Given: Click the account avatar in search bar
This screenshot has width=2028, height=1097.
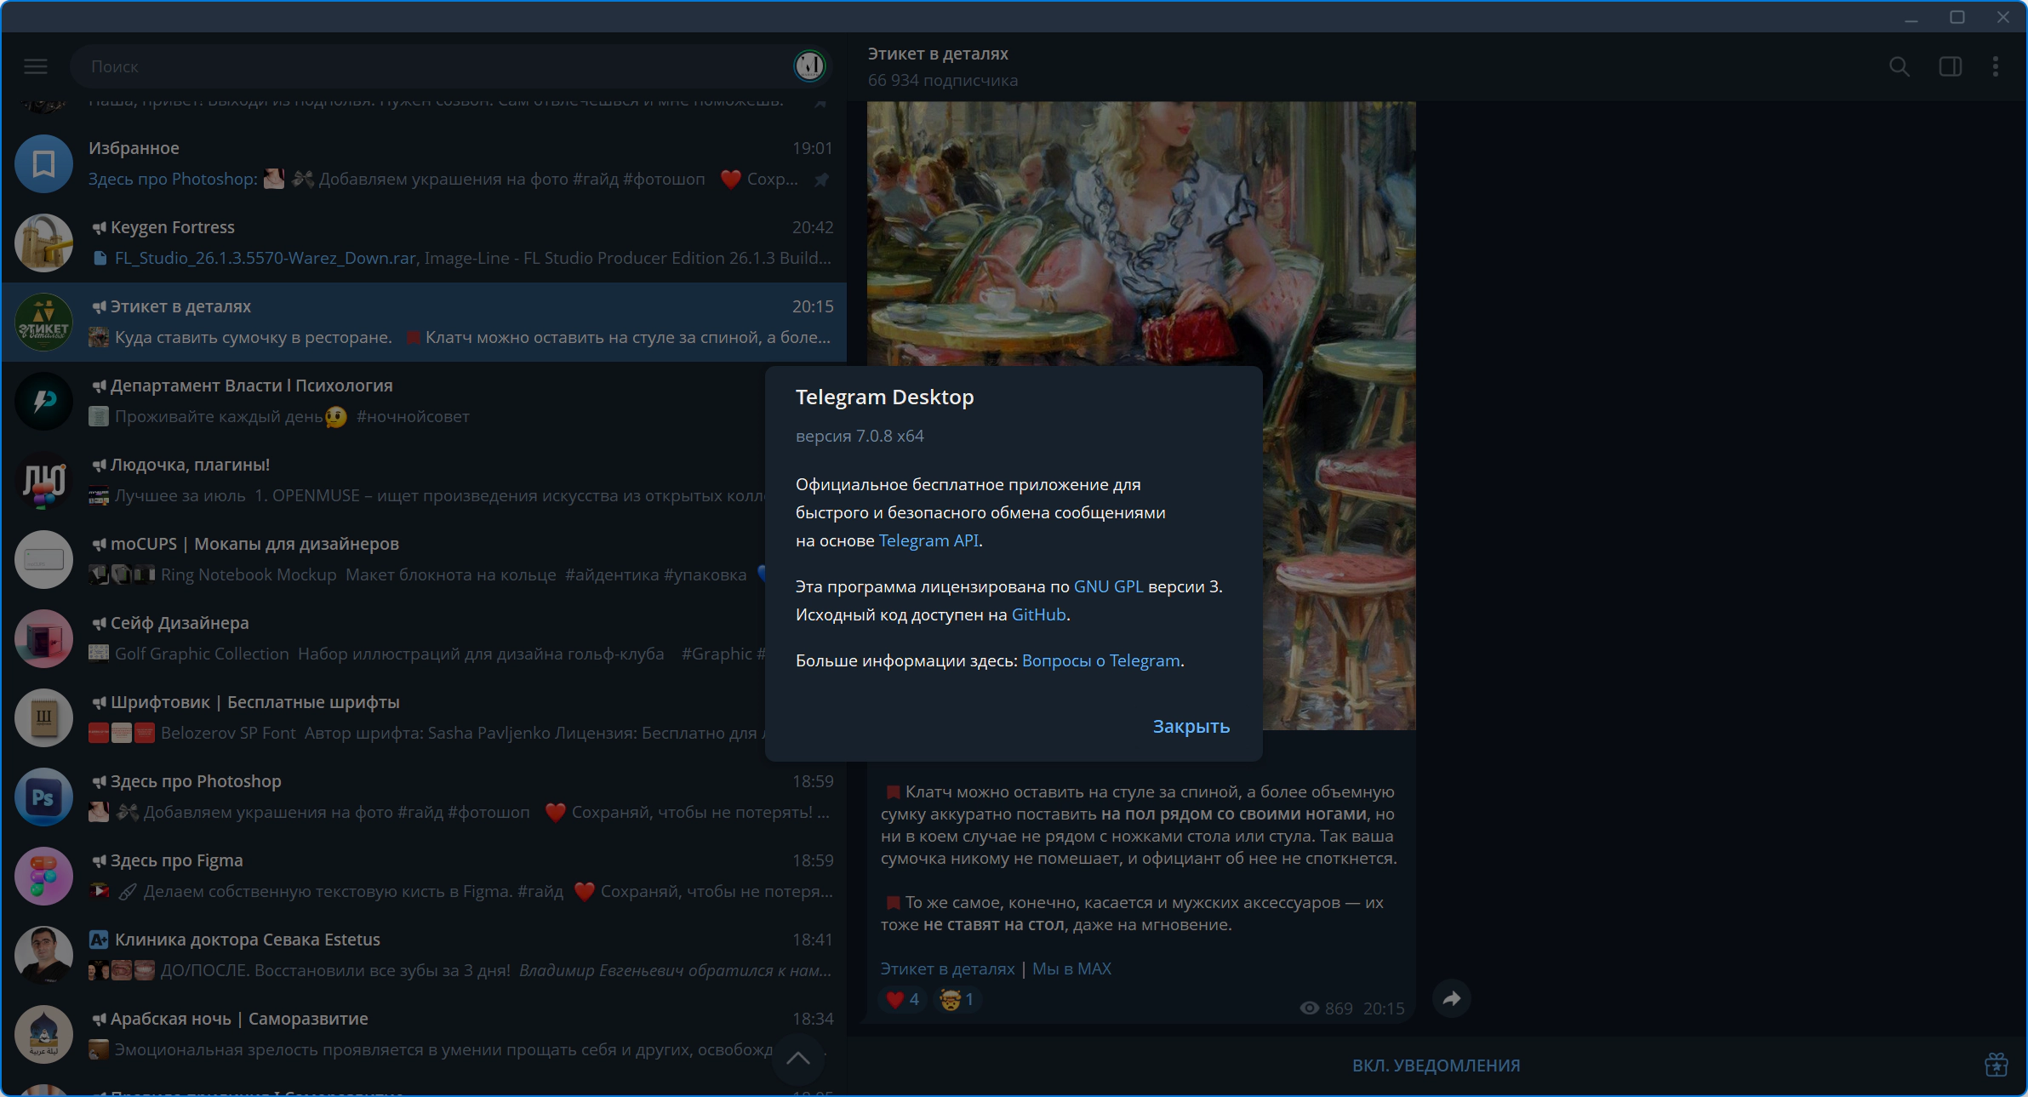Looking at the screenshot, I should (x=809, y=66).
